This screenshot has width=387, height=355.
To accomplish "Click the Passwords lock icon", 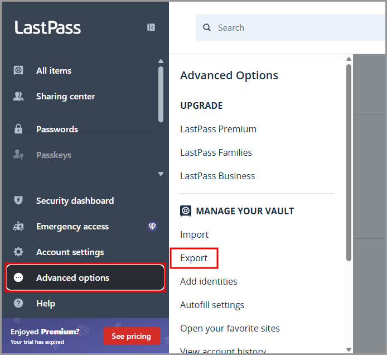I will pos(18,129).
